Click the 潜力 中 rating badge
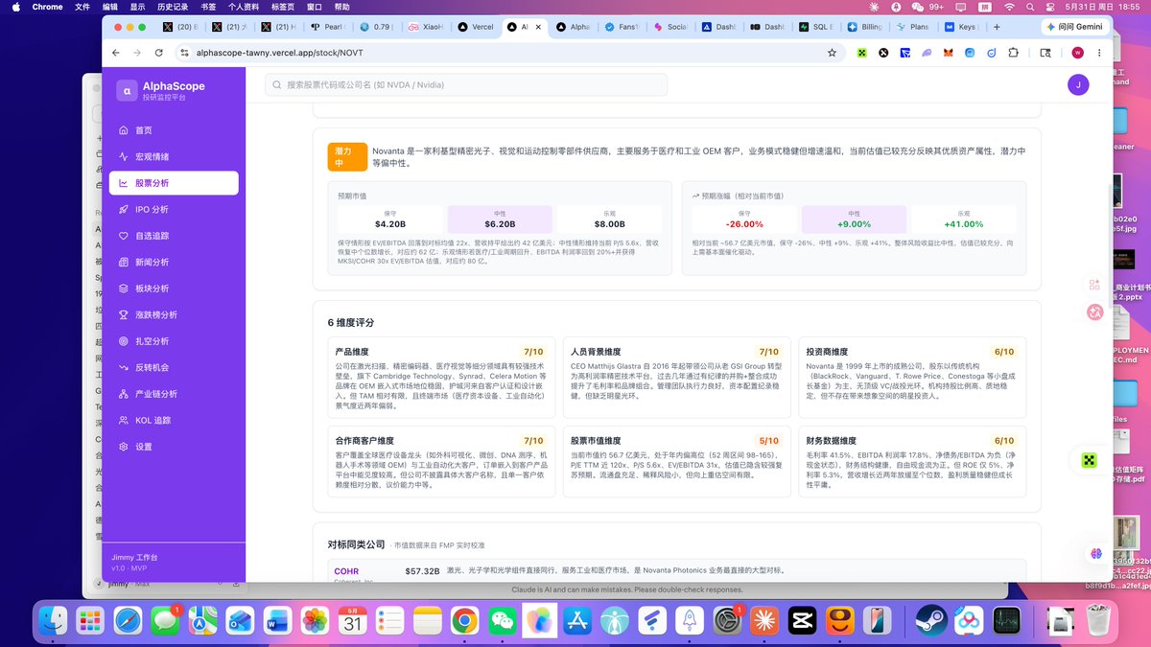This screenshot has width=1151, height=647. tap(348, 157)
